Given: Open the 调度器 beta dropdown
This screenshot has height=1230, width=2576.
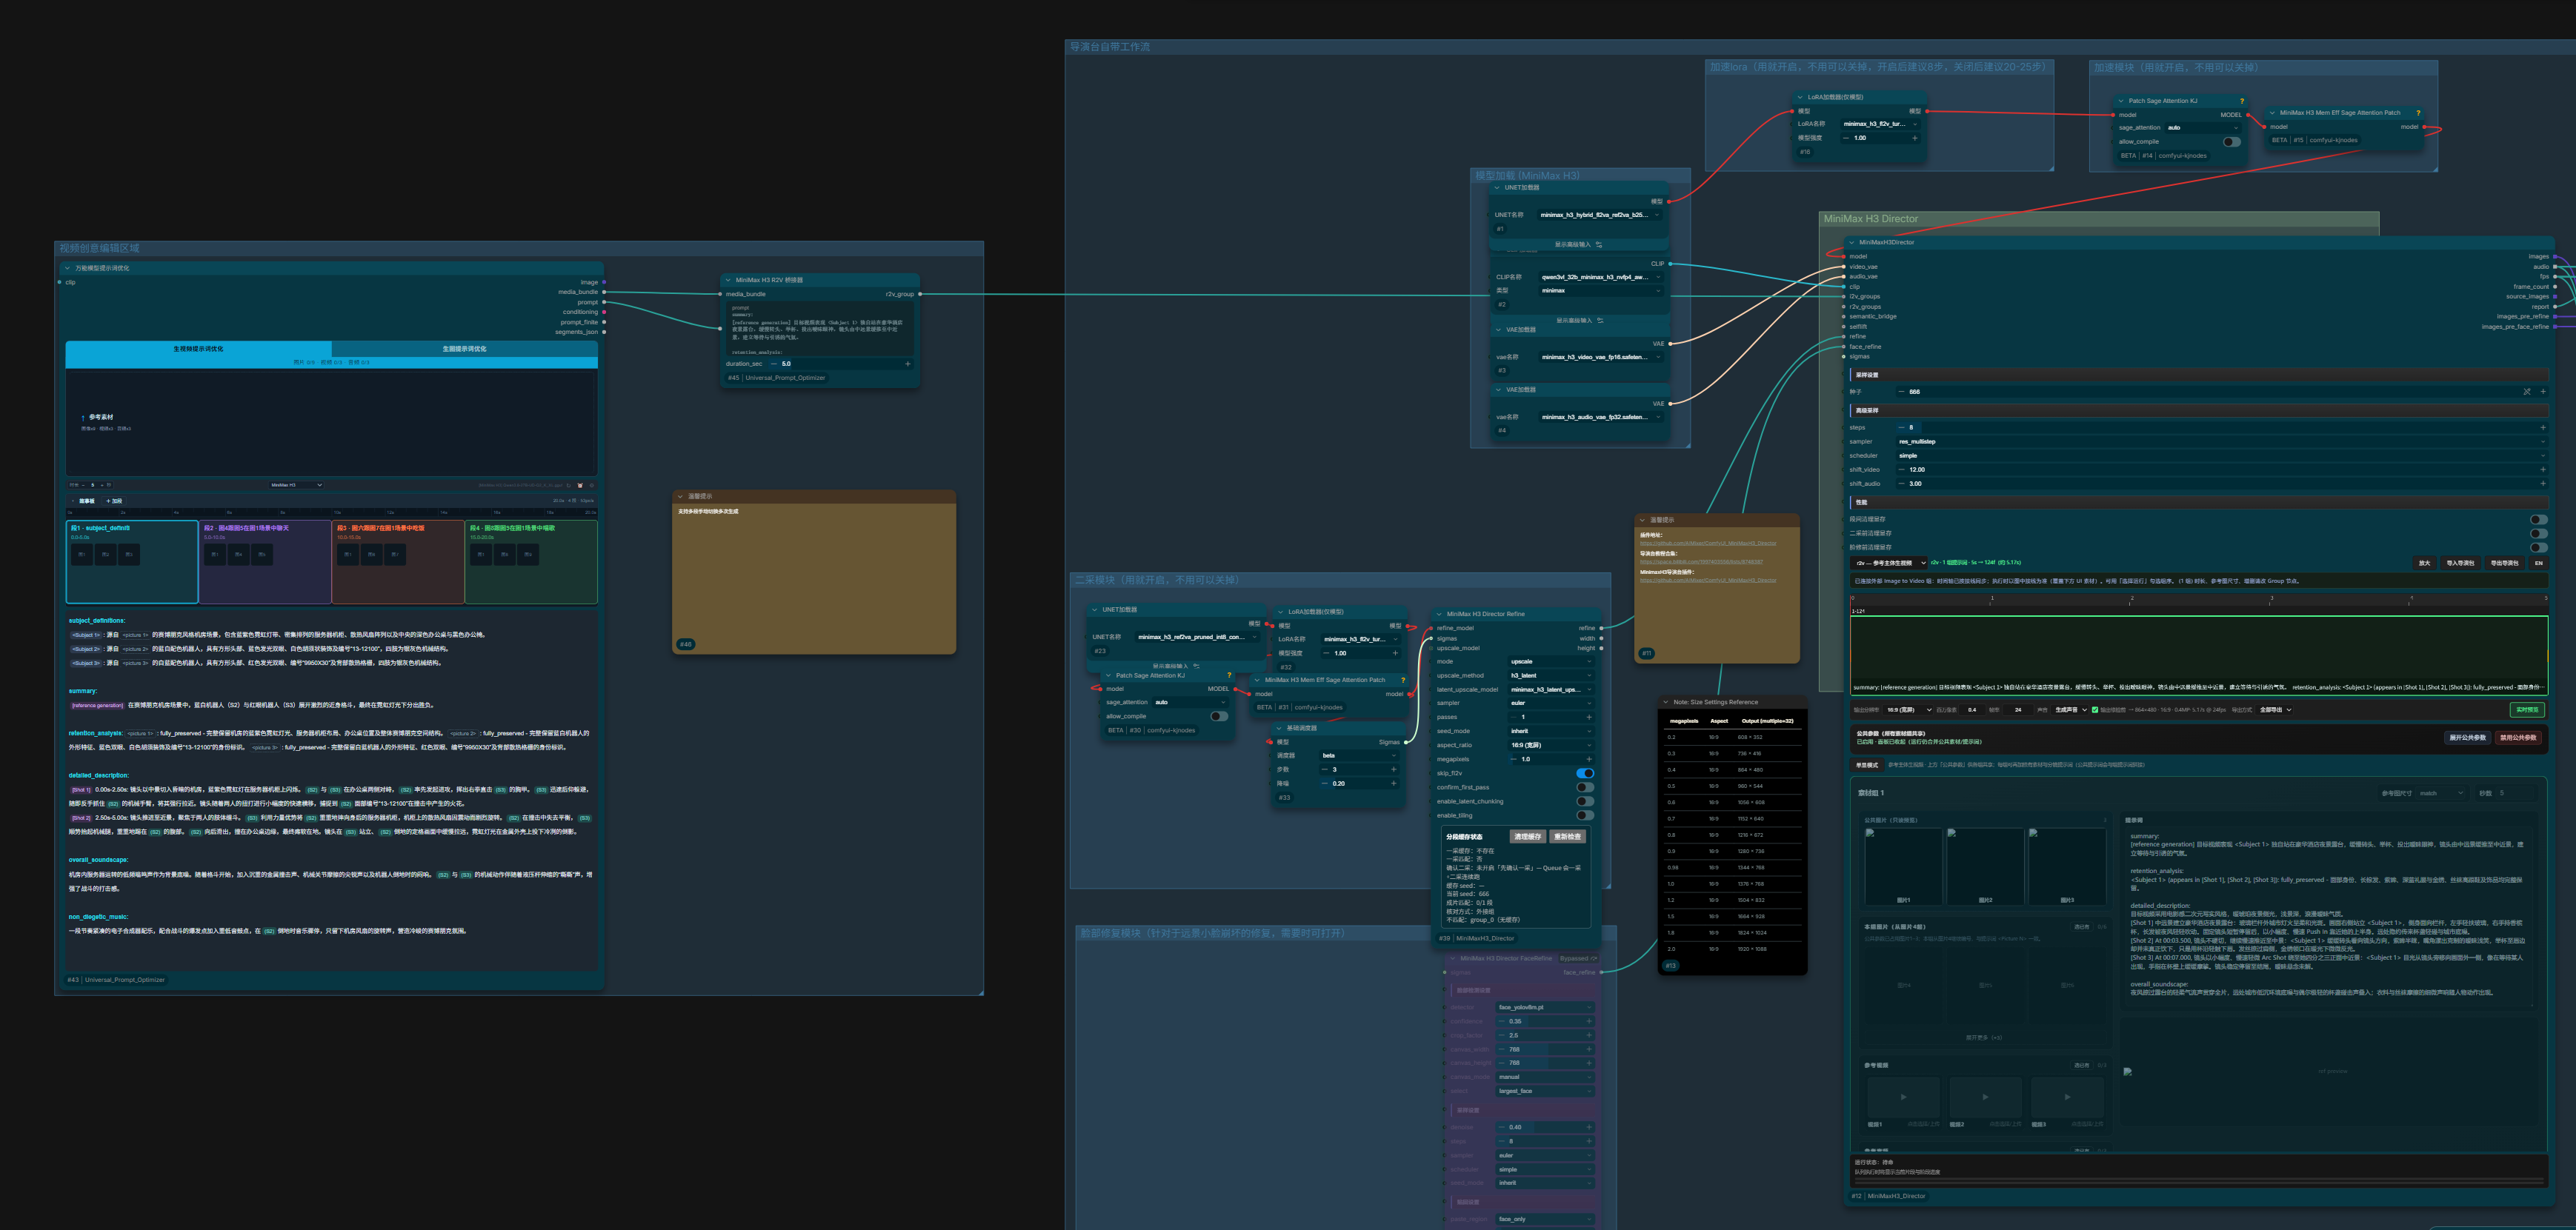Looking at the screenshot, I should coord(1359,755).
